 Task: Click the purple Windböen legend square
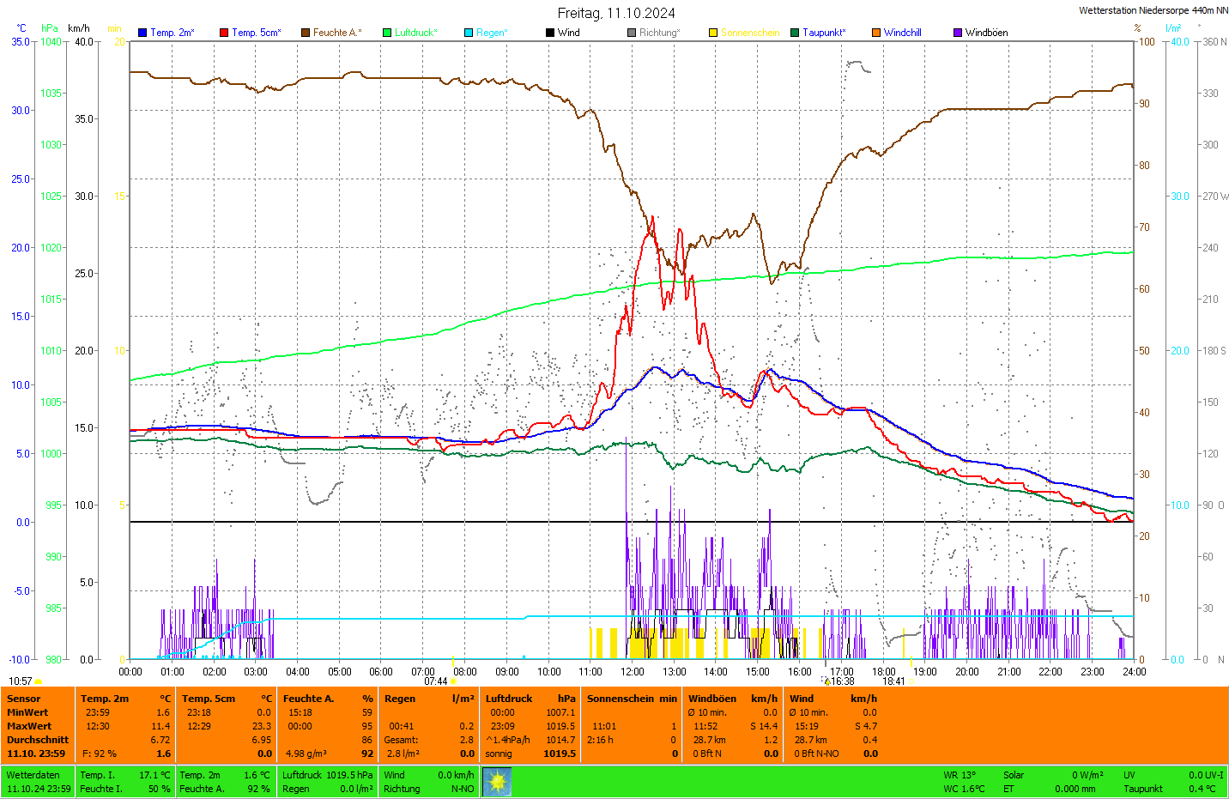pyautogui.click(x=958, y=33)
